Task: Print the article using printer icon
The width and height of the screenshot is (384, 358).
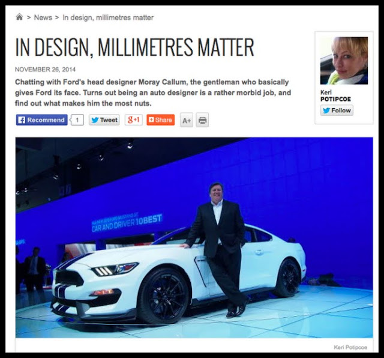Action: (202, 120)
